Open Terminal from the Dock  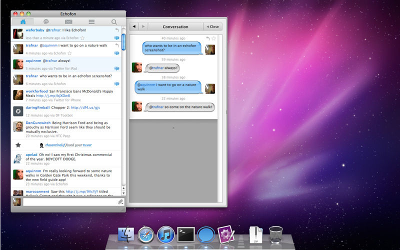[x=185, y=234]
